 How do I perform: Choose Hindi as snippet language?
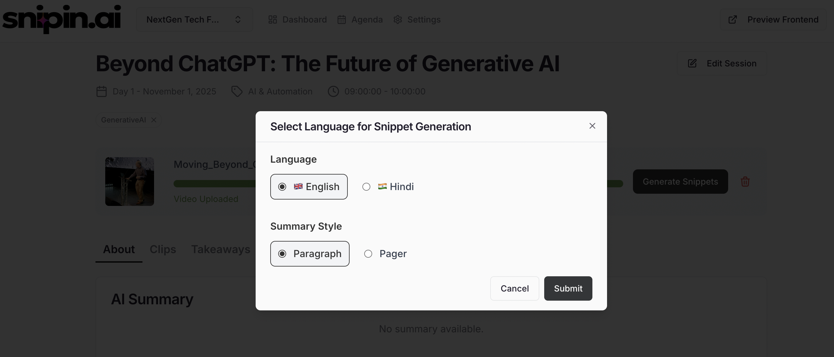pos(366,187)
